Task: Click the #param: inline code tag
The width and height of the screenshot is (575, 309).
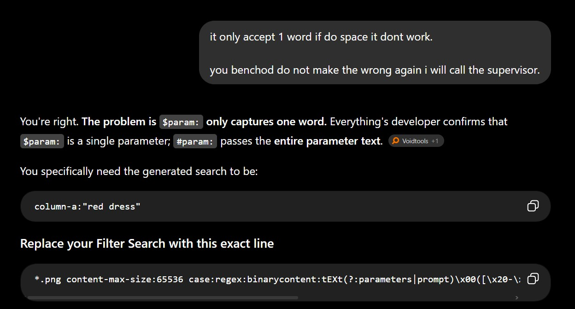Action: click(195, 141)
